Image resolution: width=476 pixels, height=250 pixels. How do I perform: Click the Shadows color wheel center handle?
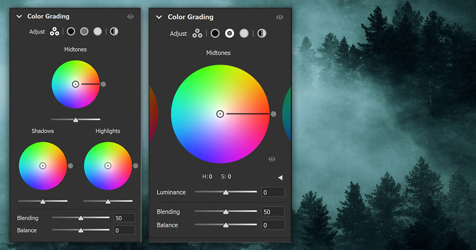click(43, 166)
